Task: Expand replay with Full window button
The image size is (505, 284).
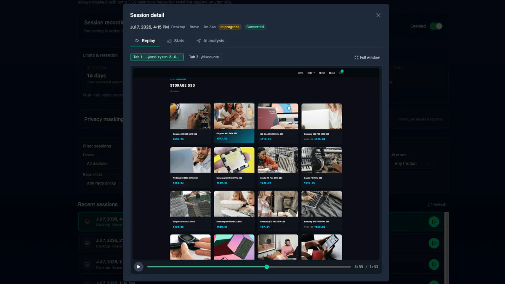Action: click(x=367, y=57)
